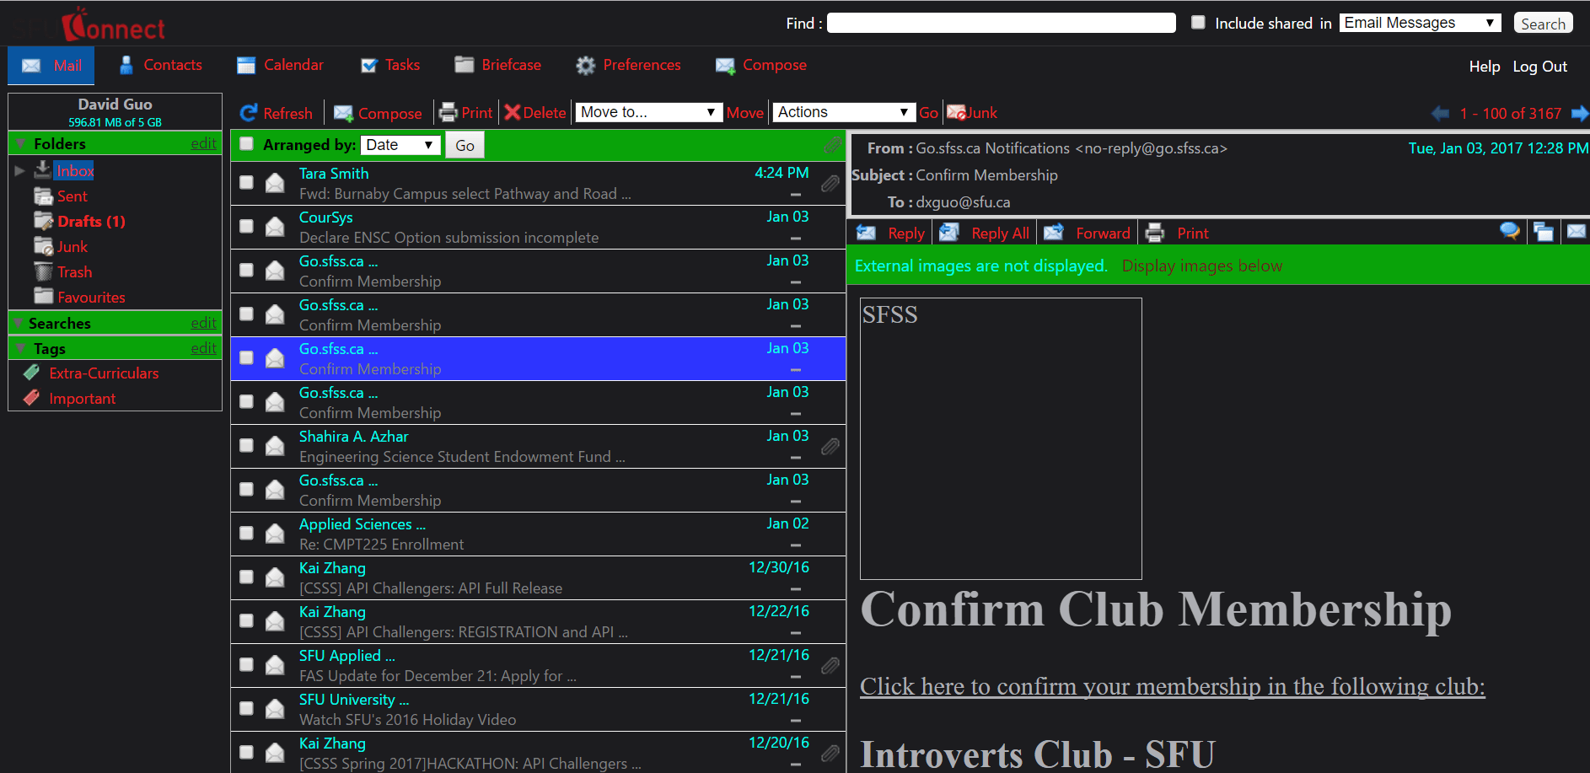
Task: Select the CourSys message checkbox
Action: pyautogui.click(x=246, y=226)
